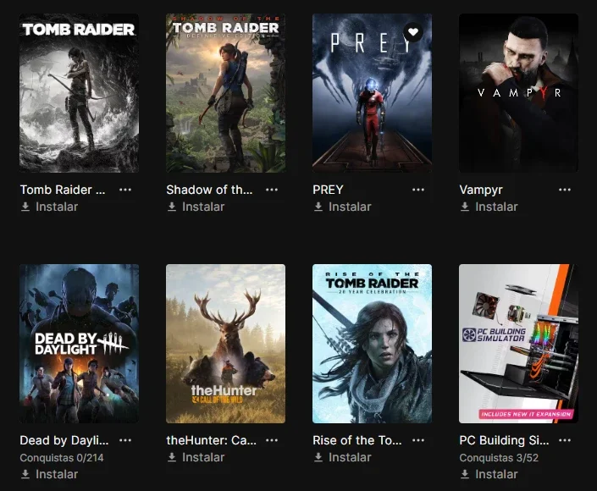The height and width of the screenshot is (491, 597).
Task: Open three-dot menu for theHunter
Action: (272, 440)
